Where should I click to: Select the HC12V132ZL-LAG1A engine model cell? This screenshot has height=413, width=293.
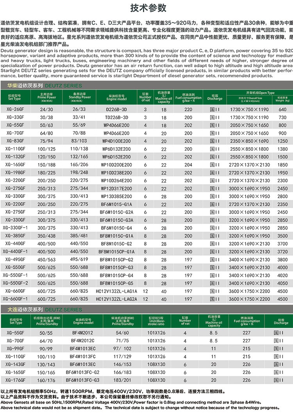point(116,291)
